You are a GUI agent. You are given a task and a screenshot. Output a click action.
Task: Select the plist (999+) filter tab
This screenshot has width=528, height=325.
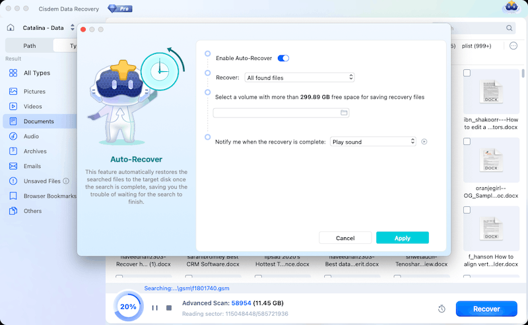(x=476, y=45)
